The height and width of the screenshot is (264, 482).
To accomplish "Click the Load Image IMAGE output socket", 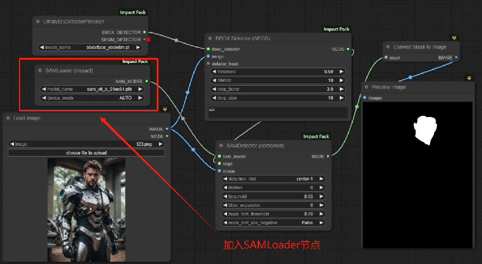I will pos(167,129).
